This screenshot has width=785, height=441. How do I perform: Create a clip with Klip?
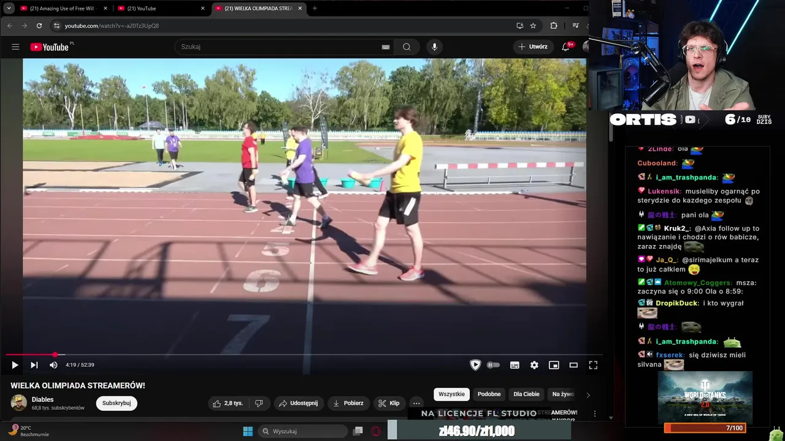coord(389,403)
